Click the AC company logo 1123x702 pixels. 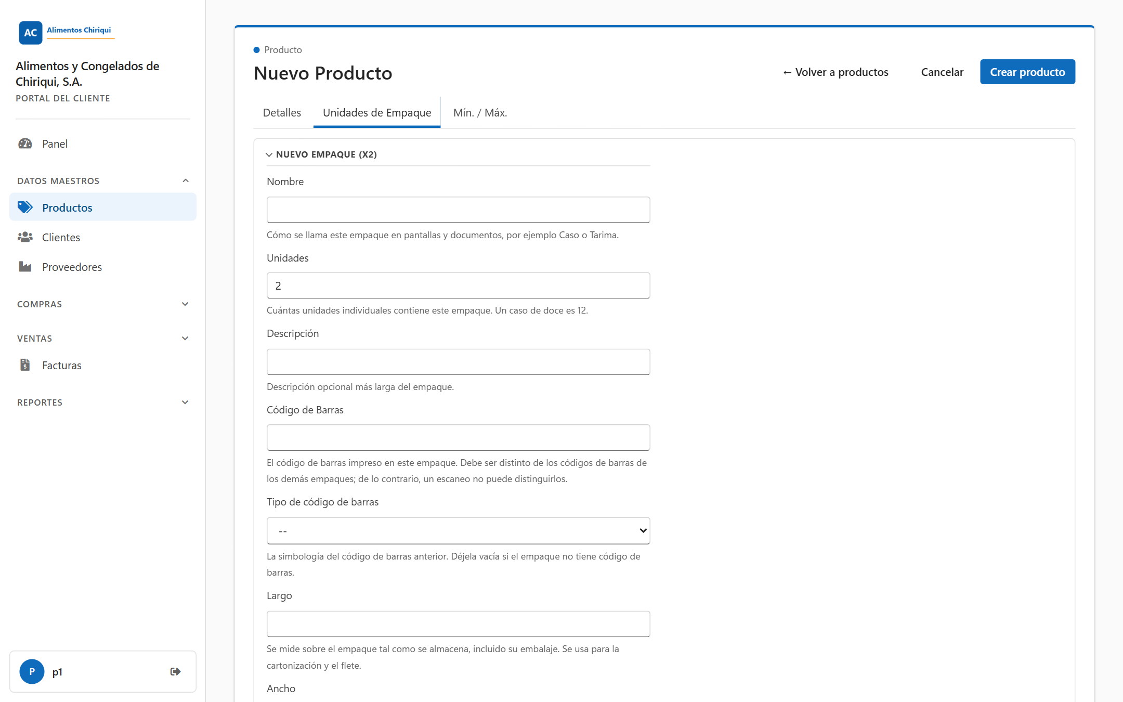tap(31, 33)
